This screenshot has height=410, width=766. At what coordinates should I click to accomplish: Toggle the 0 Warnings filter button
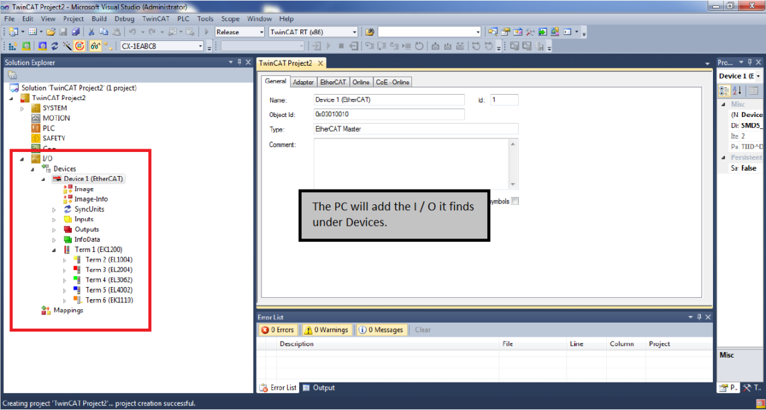point(325,330)
